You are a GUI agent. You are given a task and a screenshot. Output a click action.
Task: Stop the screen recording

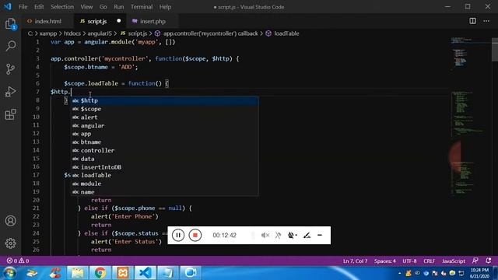tap(195, 235)
